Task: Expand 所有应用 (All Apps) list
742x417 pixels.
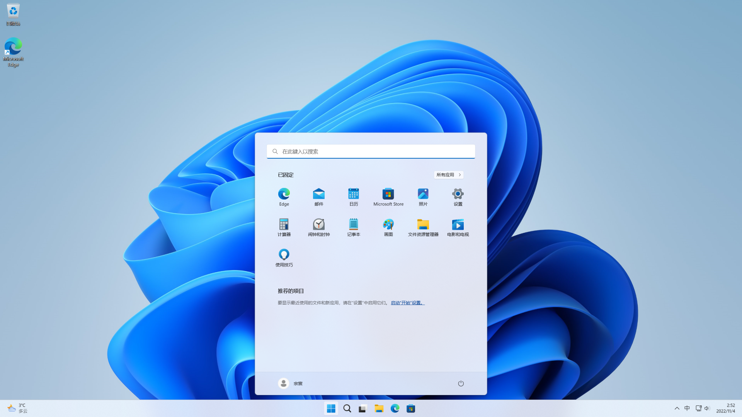Action: tap(448, 175)
